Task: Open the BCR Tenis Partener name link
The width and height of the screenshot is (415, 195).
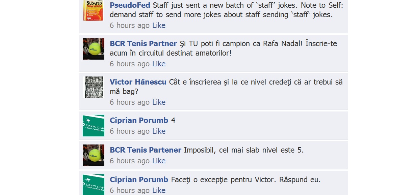Action: 146,150
